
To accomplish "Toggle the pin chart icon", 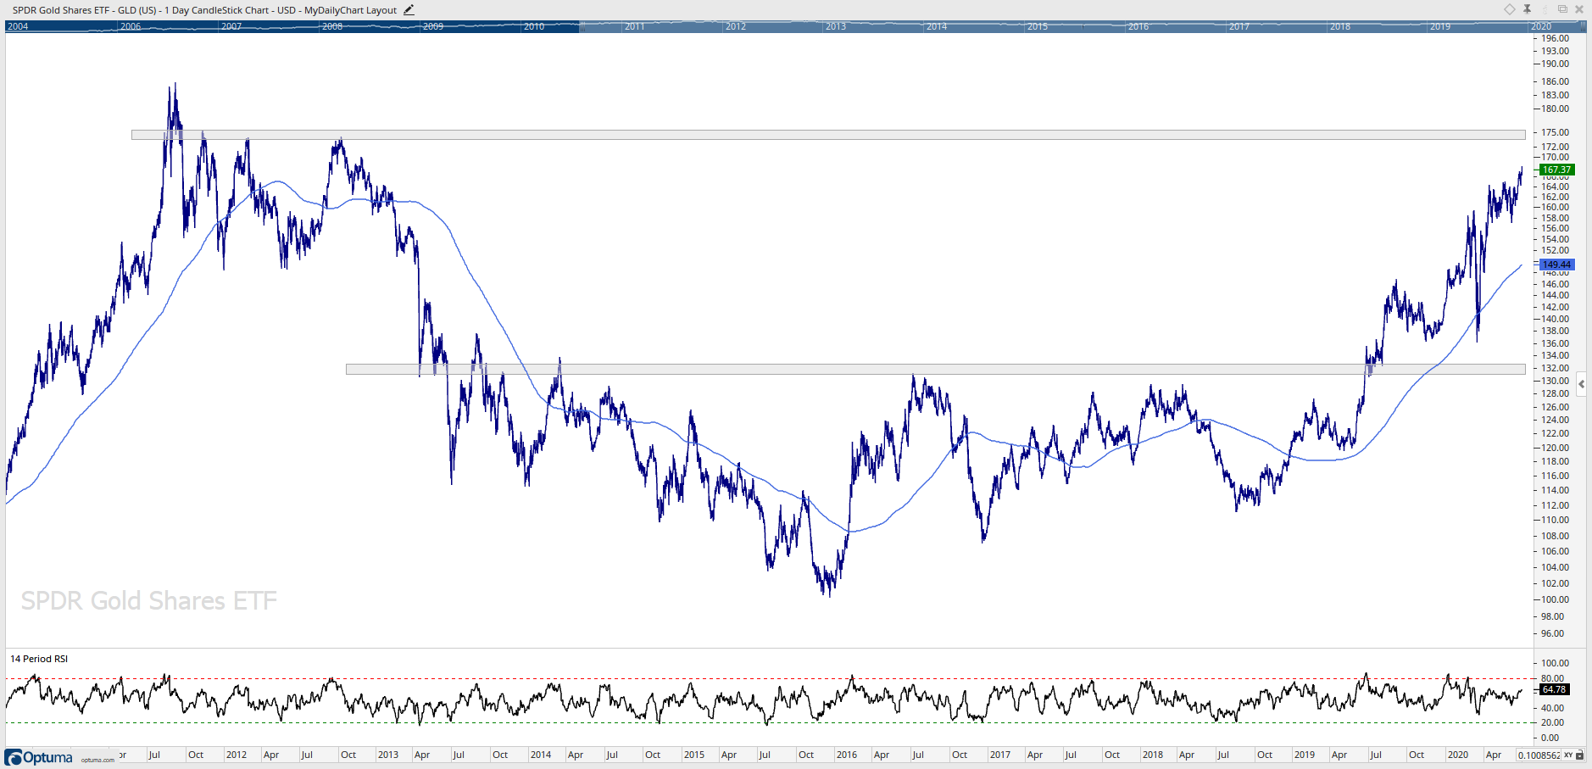I will [x=1527, y=9].
